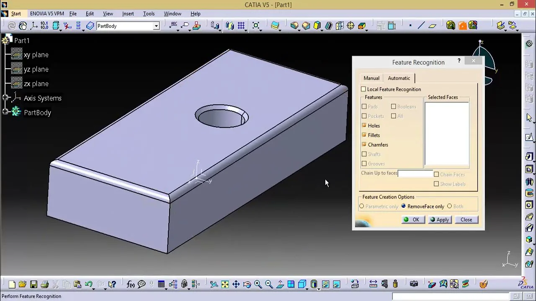Click the New document icon
The image size is (536, 301).
point(12,285)
